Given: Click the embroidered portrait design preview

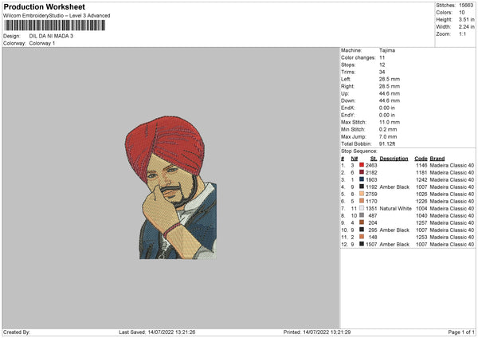Looking at the screenshot, I should click(x=171, y=187).
